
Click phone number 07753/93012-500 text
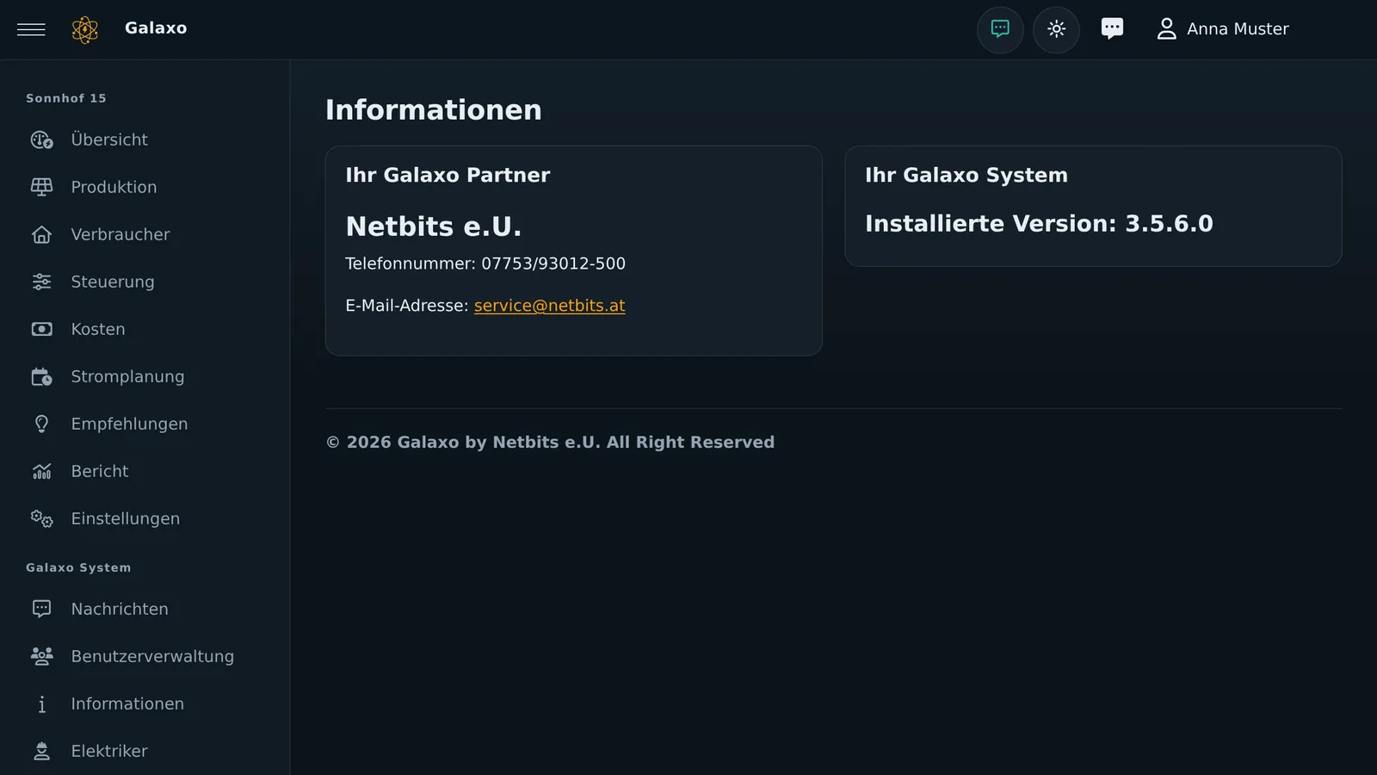[553, 263]
